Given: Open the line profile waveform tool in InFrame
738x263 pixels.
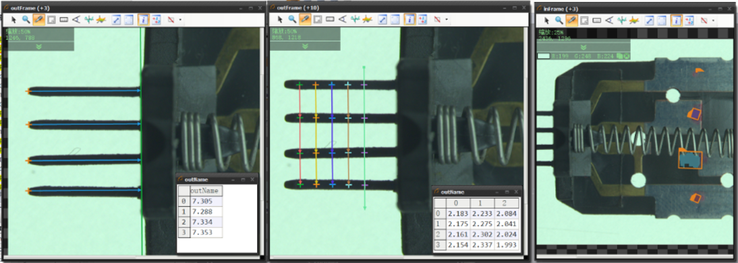Looking at the screenshot, I should (x=622, y=20).
